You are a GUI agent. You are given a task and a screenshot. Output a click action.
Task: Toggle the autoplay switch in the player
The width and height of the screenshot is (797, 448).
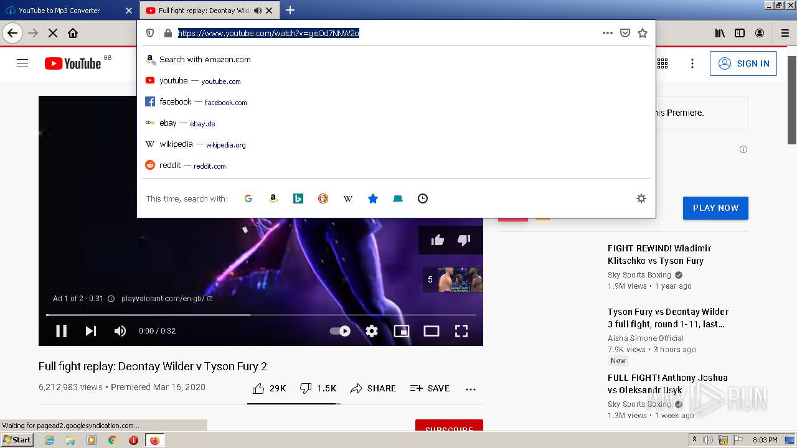tap(340, 331)
